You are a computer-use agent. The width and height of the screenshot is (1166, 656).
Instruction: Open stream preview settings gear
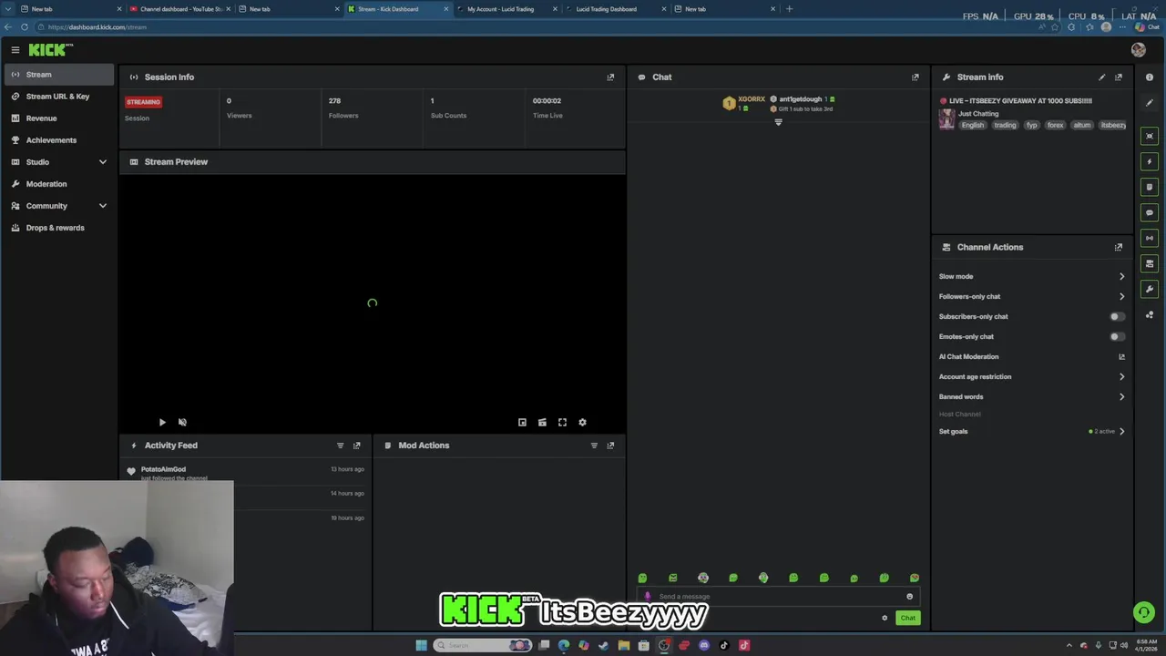[x=582, y=422]
